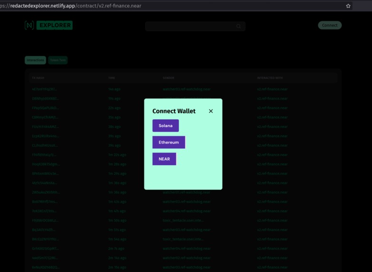Click the Connect button in header
372x272 pixels.
point(330,25)
